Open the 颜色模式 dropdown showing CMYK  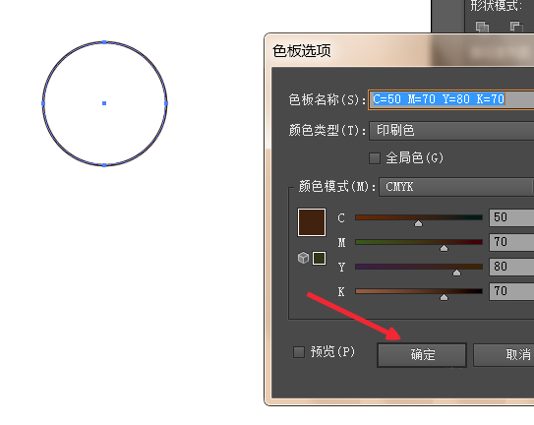pyautogui.click(x=456, y=187)
